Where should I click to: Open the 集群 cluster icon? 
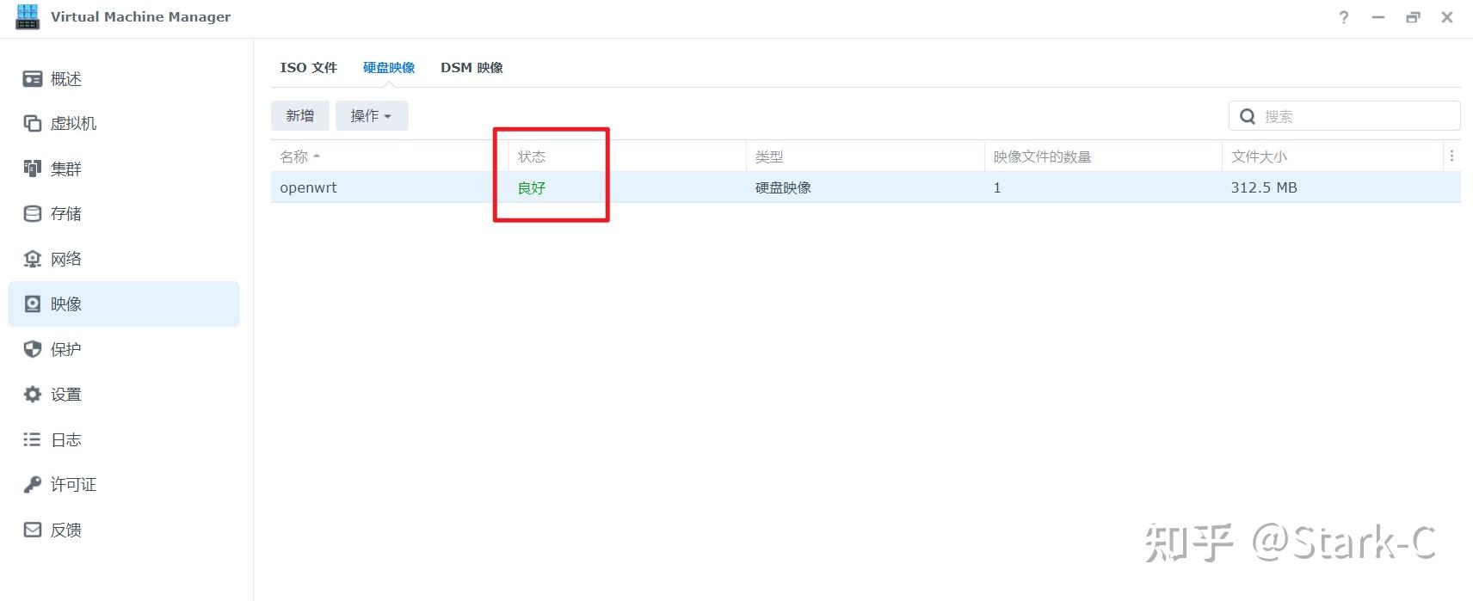click(33, 169)
